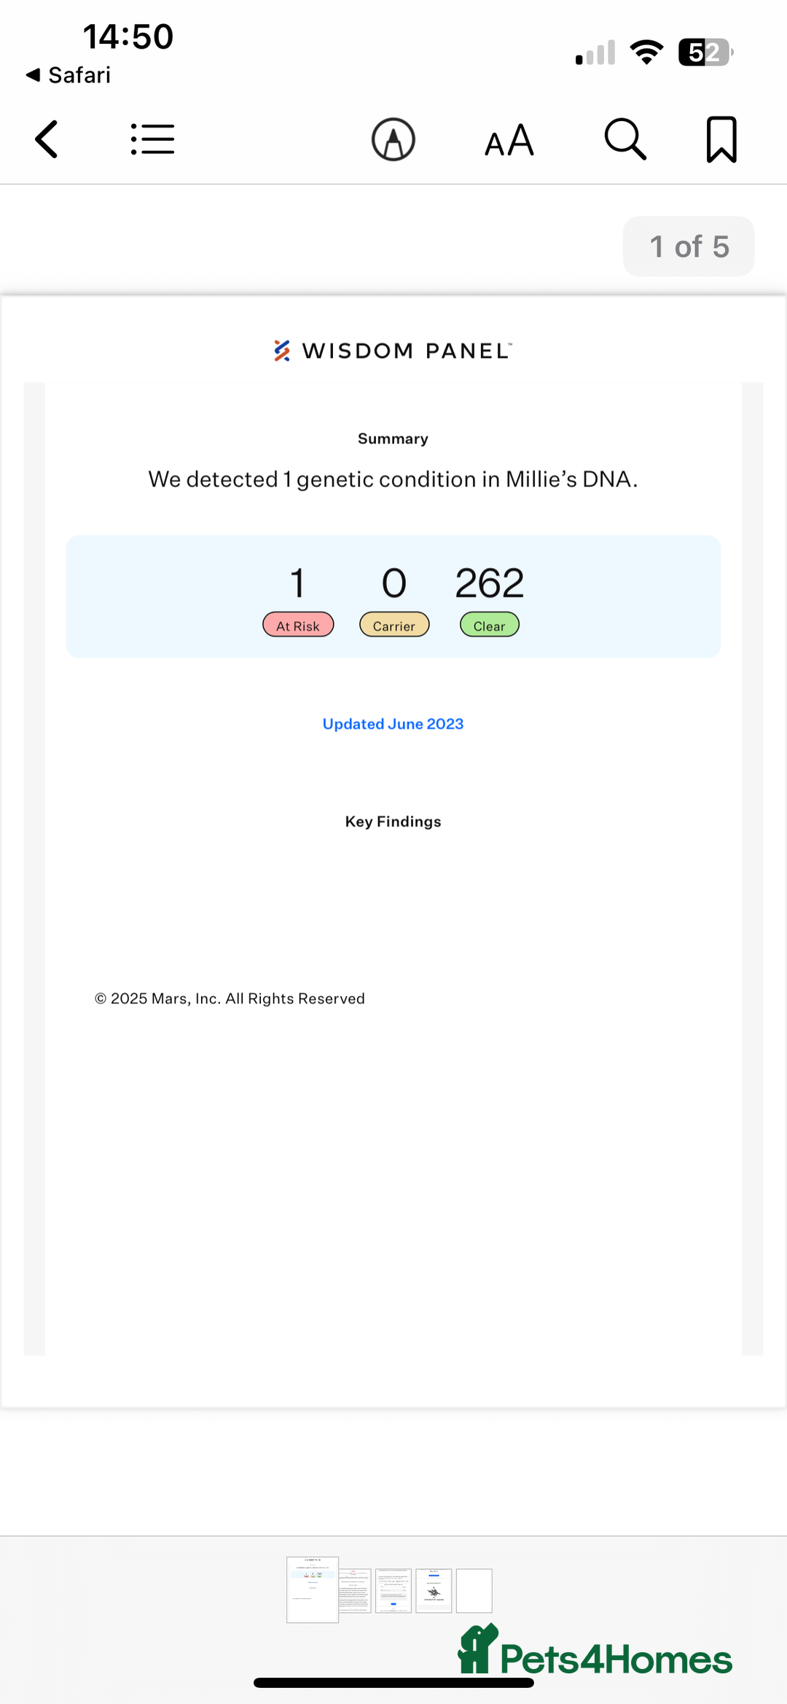Select the yellow Carrier badge

point(394,625)
